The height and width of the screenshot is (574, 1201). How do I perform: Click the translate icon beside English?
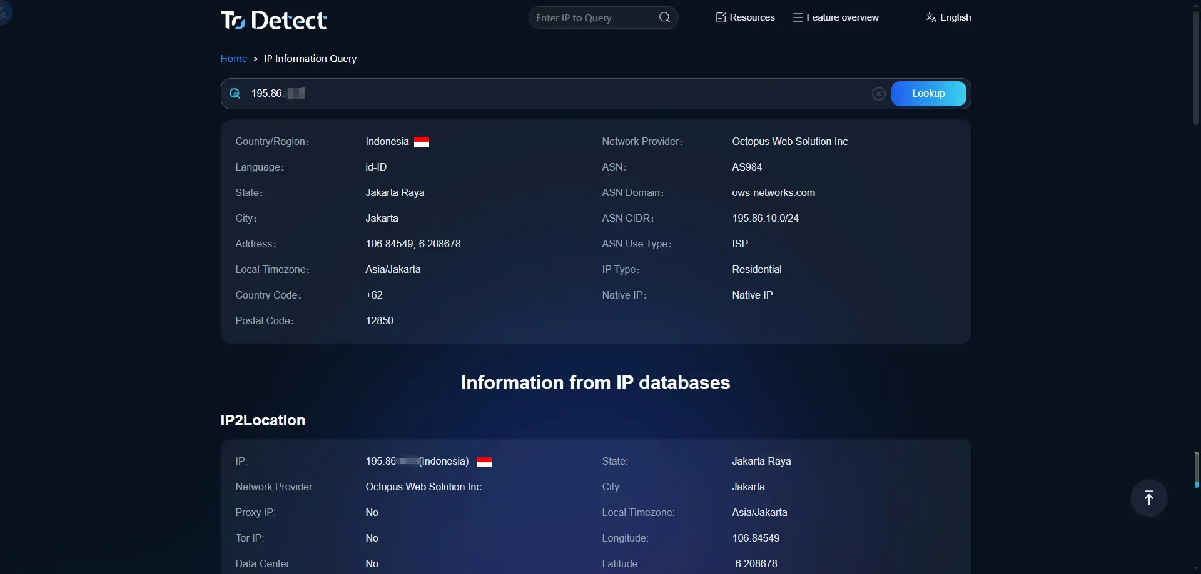(x=930, y=17)
